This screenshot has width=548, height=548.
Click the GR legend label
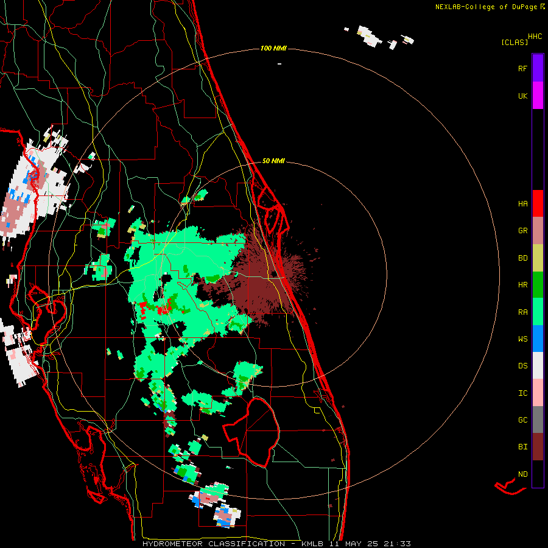tap(522, 231)
